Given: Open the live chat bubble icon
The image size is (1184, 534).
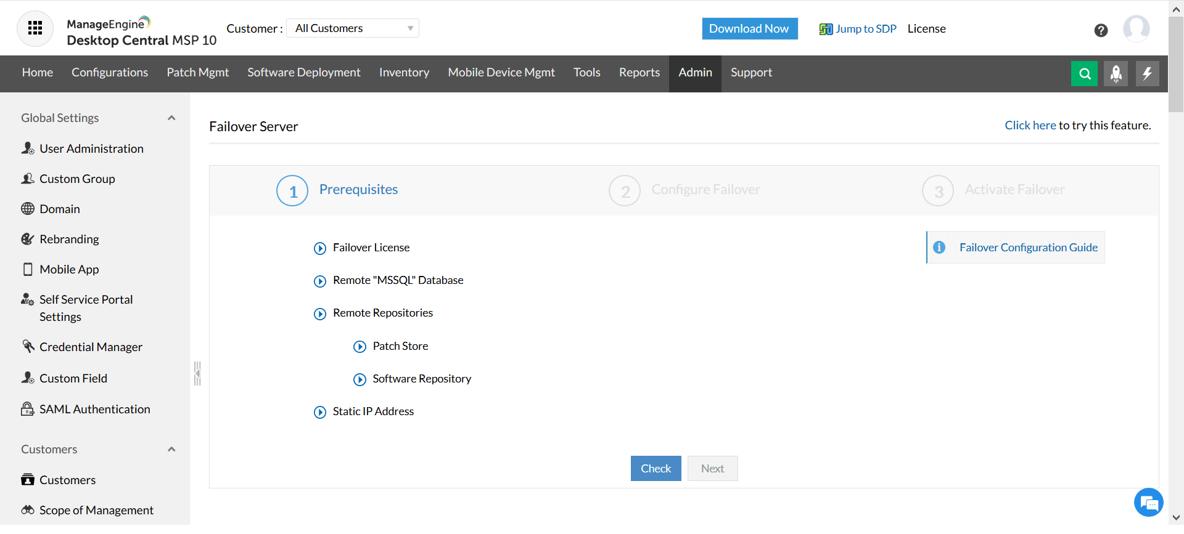Looking at the screenshot, I should pos(1149,503).
